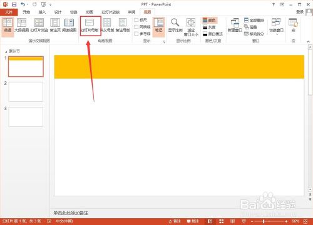Click Slide Sorter icon in status bar
313x225 pixels.
pos(221,221)
